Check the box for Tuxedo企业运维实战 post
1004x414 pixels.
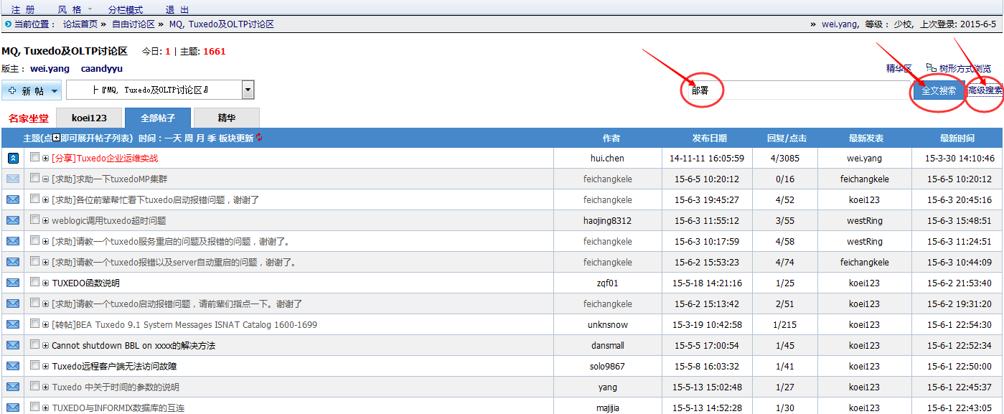pyautogui.click(x=34, y=157)
